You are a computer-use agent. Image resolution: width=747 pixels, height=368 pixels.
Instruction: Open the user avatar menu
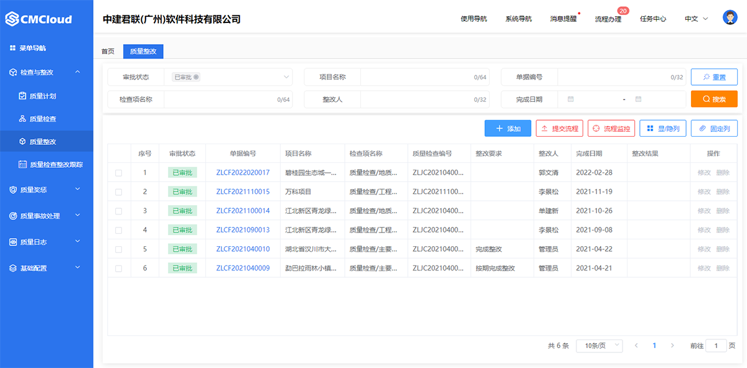tap(730, 18)
